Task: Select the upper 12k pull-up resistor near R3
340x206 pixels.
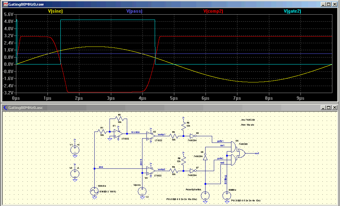Action: (x=183, y=126)
